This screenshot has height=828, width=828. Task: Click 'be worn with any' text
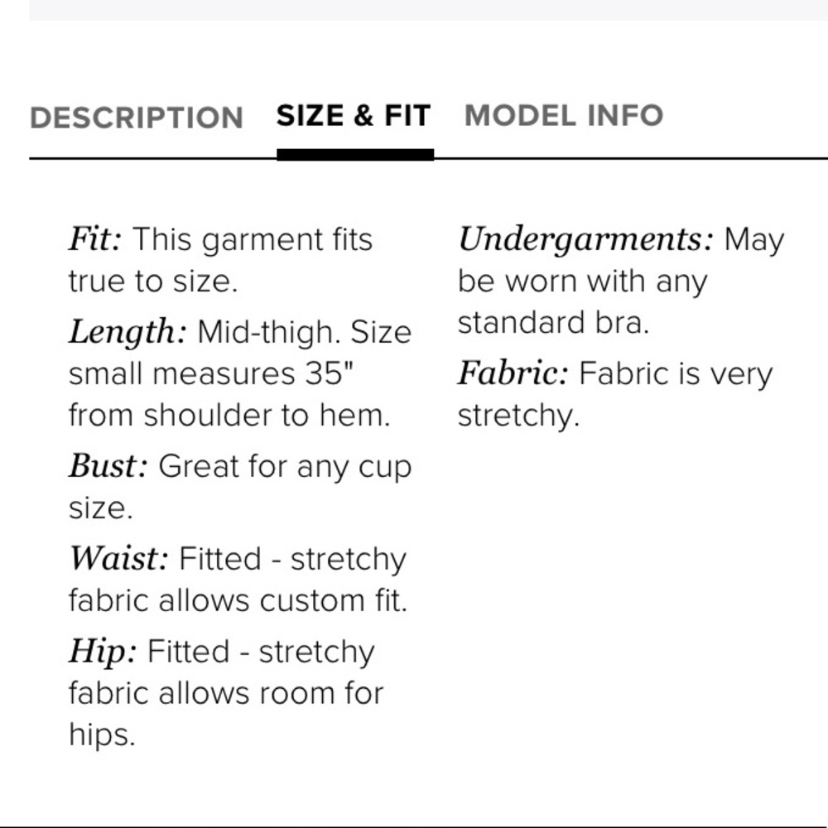(x=582, y=282)
